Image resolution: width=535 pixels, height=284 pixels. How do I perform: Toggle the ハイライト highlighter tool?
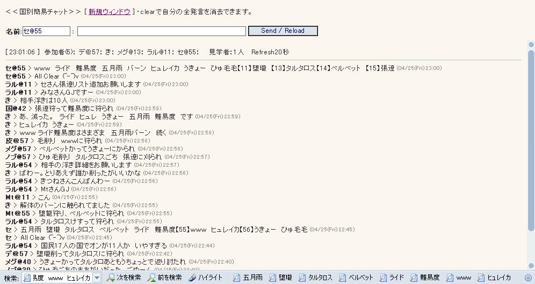point(205,278)
